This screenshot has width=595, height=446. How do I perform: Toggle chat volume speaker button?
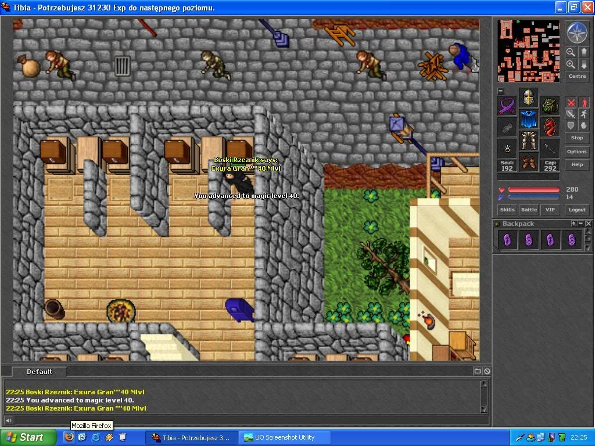click(x=8, y=420)
